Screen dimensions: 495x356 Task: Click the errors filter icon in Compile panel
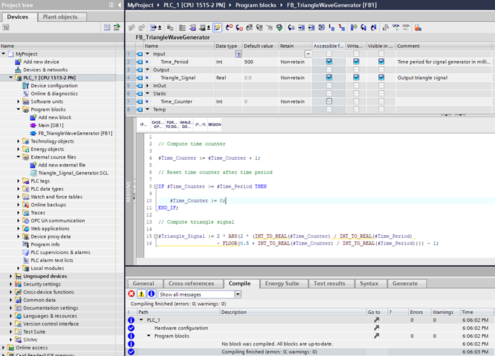point(131,294)
